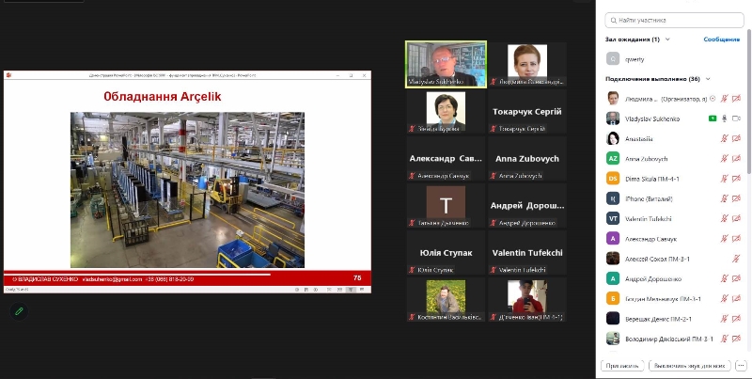Click slide title Обладнання Arçelik
The image size is (752, 379).
pos(163,97)
